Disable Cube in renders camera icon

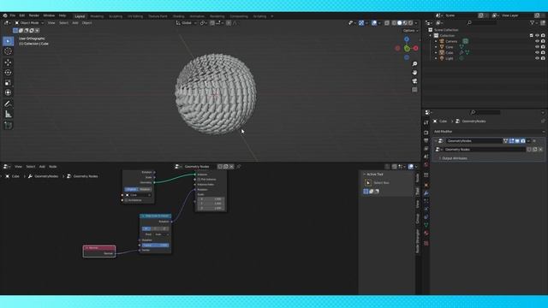[x=543, y=53]
